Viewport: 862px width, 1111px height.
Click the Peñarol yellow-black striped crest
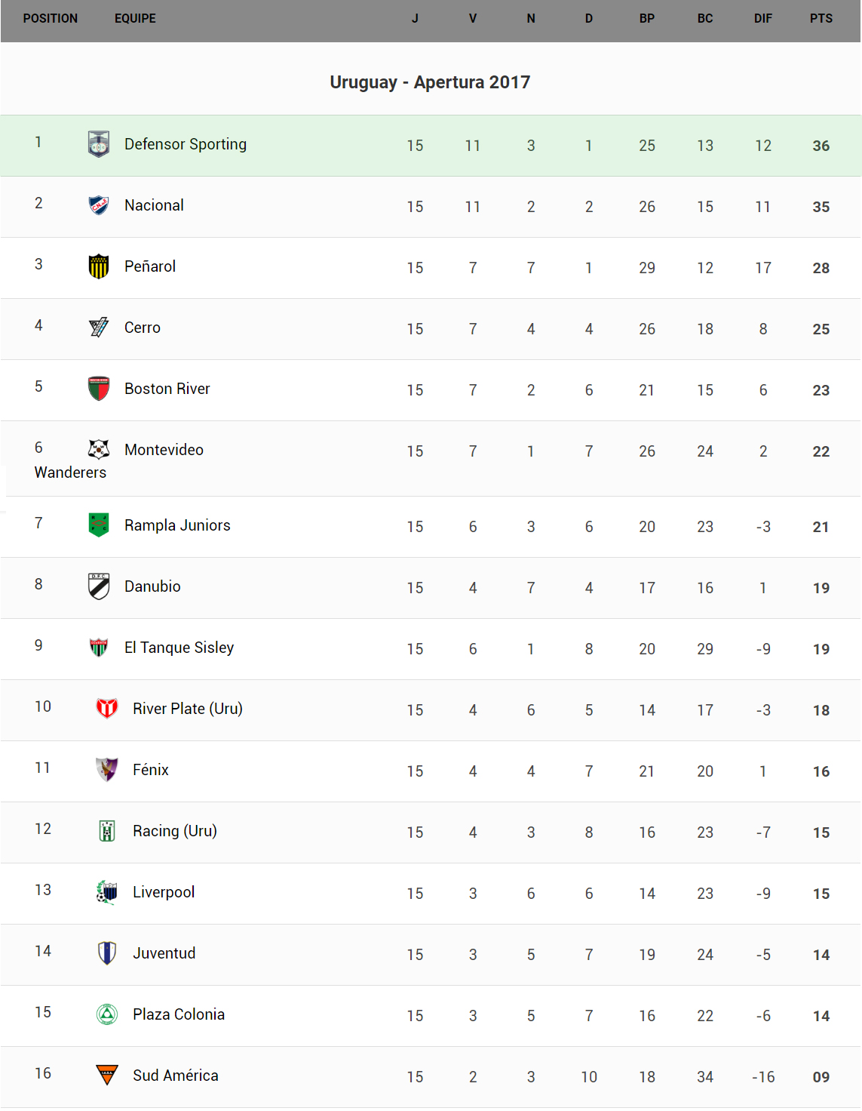pos(99,266)
